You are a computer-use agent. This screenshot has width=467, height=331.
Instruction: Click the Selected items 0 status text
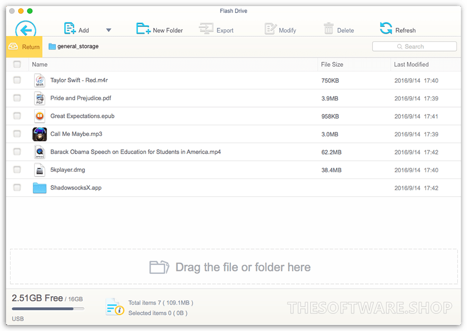coord(158,313)
